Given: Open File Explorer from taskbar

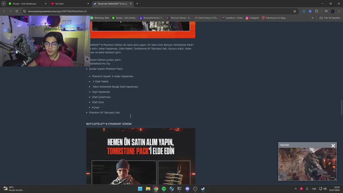Looking at the screenshot, I should 148,189.
